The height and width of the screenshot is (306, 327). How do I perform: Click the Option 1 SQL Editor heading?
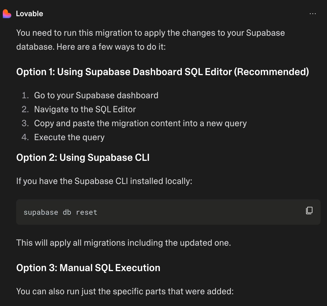(163, 72)
